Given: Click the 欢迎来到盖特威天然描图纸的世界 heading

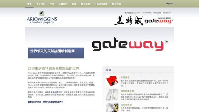Looking at the screenshot, I should point(53,68).
